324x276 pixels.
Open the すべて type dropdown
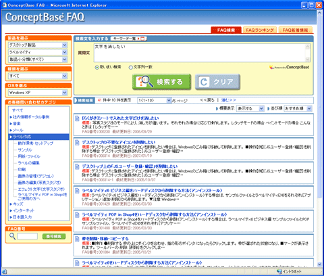tap(65, 76)
